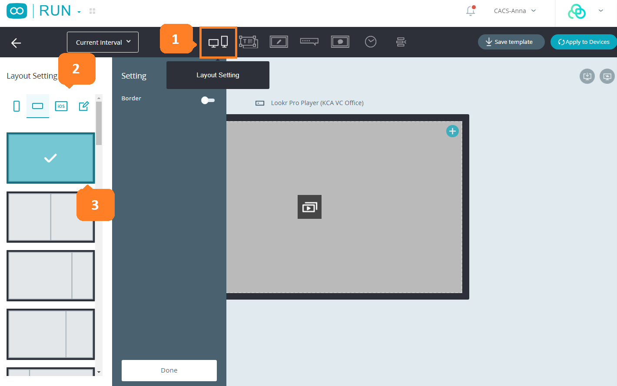Viewport: 617px width, 386px height.
Task: Open the ticker message bar tool
Action: click(x=309, y=42)
